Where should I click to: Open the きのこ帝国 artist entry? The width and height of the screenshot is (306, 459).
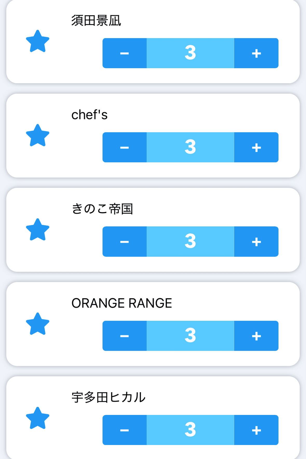(x=102, y=209)
